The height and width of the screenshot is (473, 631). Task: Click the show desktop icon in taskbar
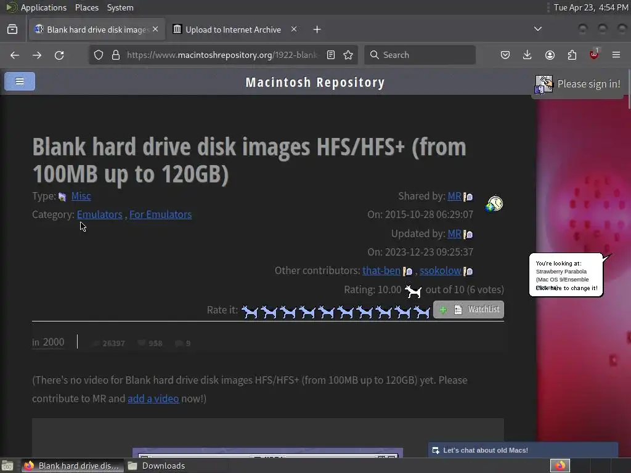pyautogui.click(x=8, y=466)
